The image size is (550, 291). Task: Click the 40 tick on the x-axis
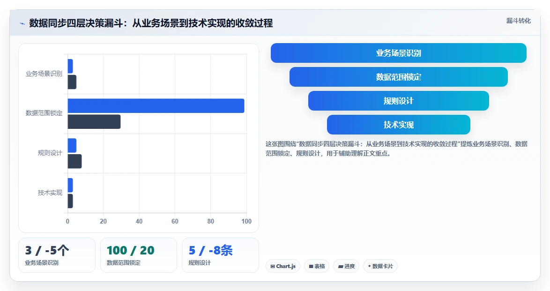139,221
